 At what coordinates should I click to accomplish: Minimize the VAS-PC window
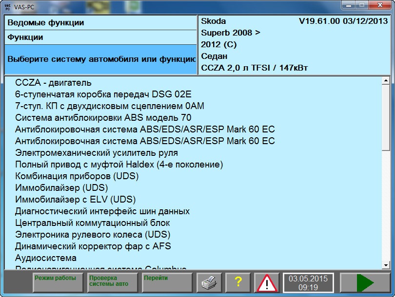tap(348, 5)
